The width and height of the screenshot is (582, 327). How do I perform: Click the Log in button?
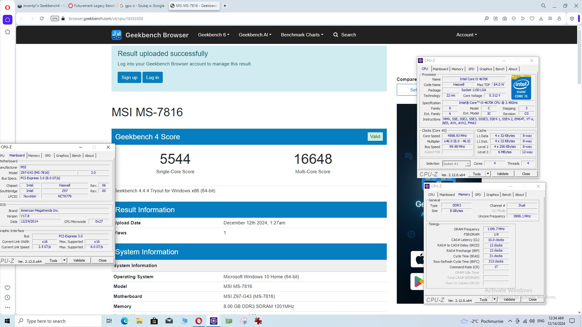tap(152, 78)
